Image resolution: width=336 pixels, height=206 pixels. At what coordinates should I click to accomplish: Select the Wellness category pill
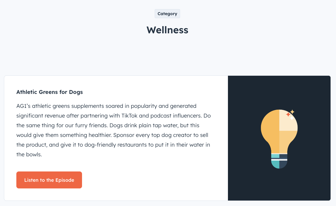tap(167, 13)
